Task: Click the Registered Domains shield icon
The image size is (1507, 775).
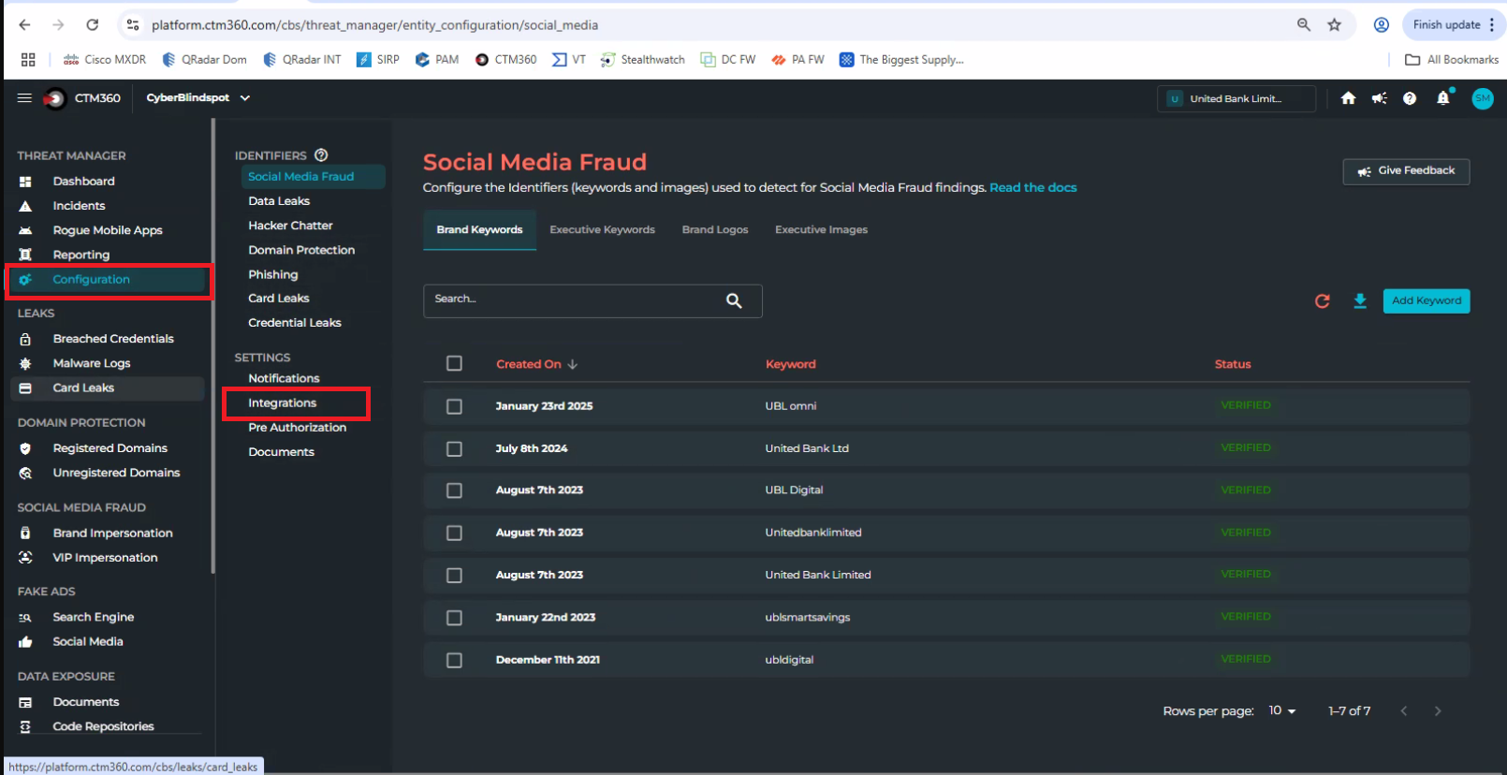Action: (x=25, y=448)
